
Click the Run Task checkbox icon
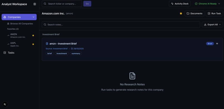click(209, 14)
